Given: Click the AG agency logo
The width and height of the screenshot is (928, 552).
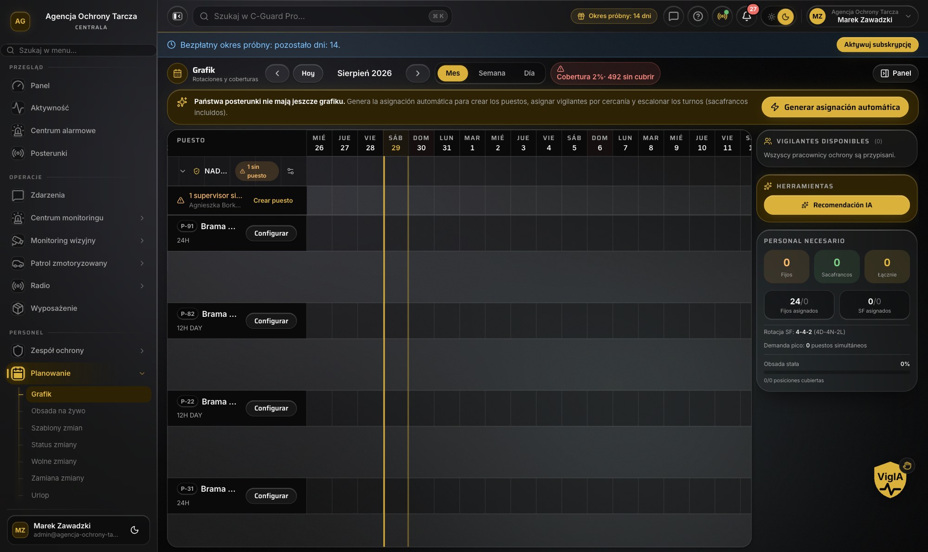Looking at the screenshot, I should (x=20, y=21).
